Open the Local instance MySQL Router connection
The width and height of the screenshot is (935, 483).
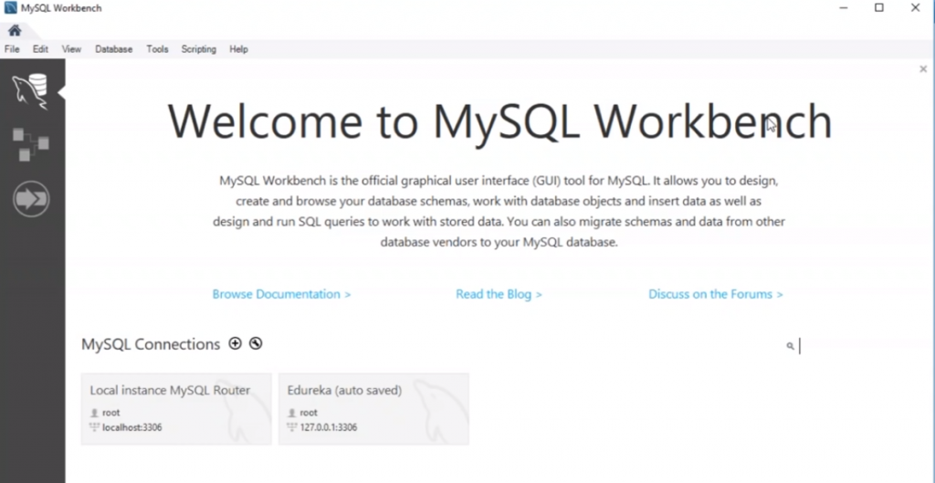pyautogui.click(x=176, y=408)
